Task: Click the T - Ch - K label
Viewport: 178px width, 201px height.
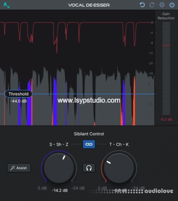Action: pos(119,144)
